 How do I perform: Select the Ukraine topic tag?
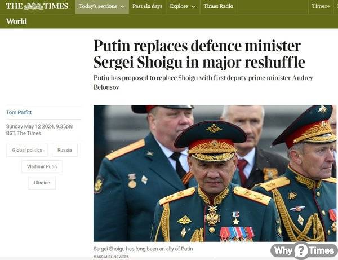click(x=42, y=183)
